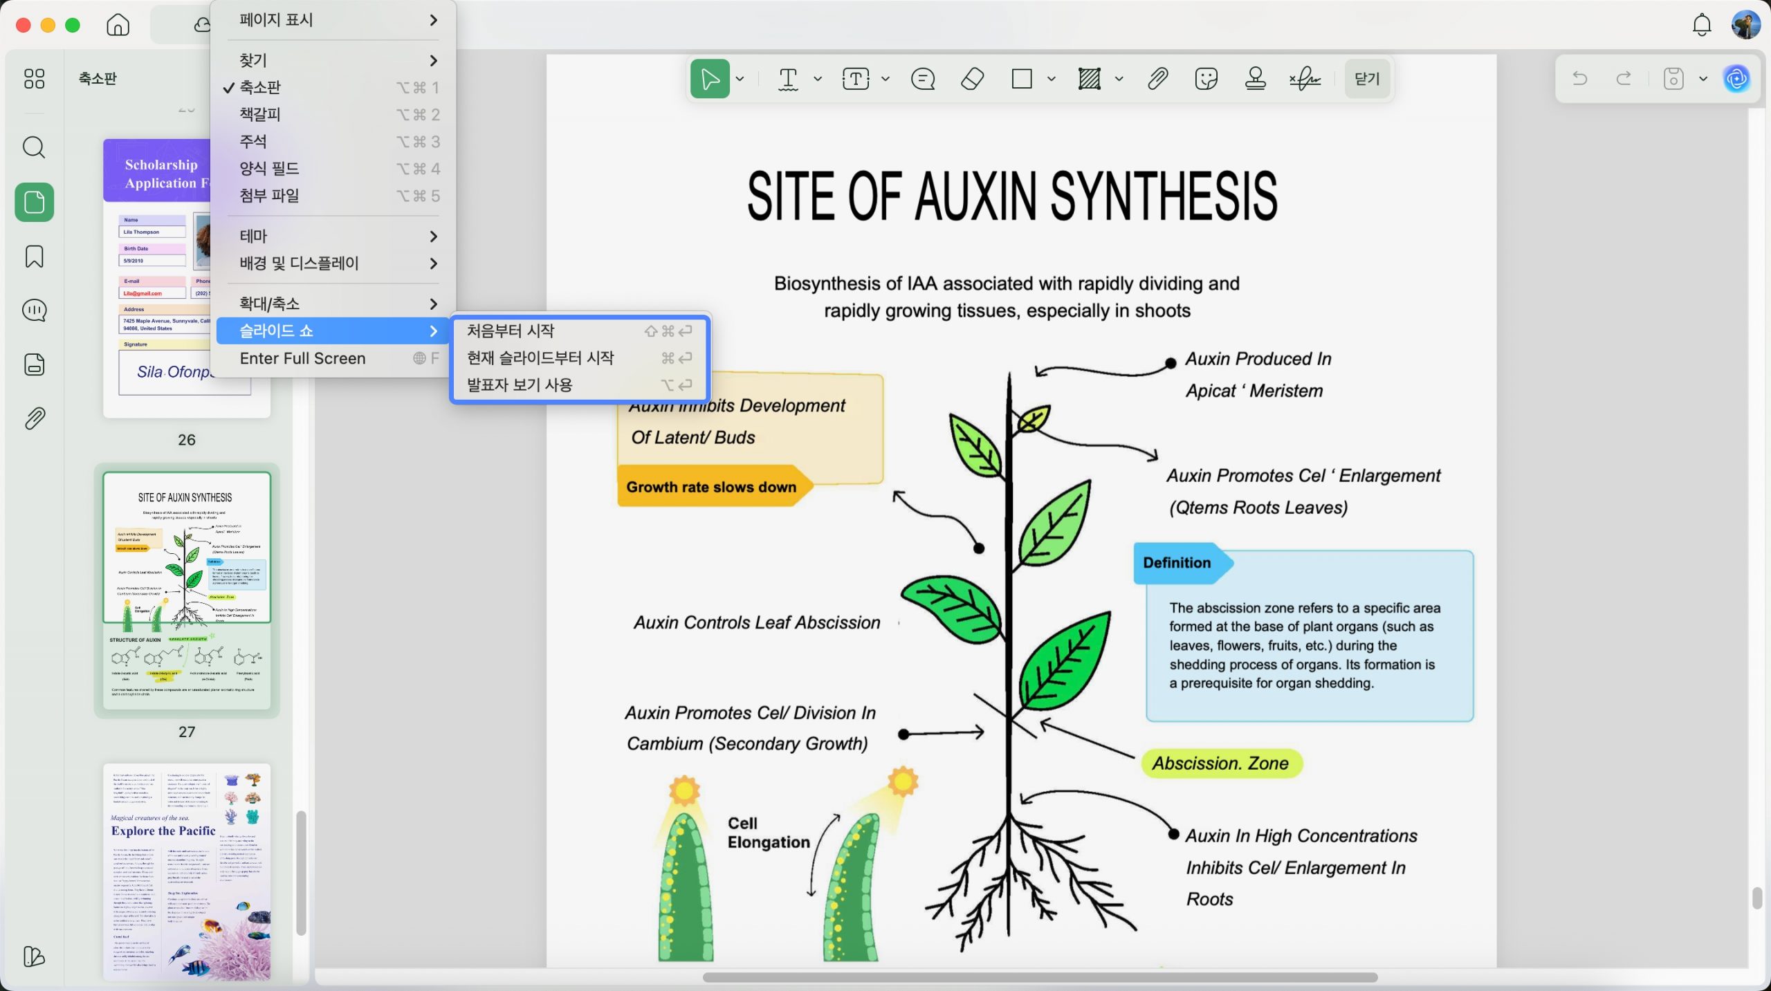Expand the 페이지 표시 submenu
This screenshot has height=991, width=1771.
pyautogui.click(x=334, y=20)
